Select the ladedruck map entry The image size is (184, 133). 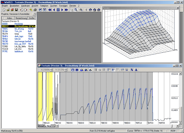[19, 52]
